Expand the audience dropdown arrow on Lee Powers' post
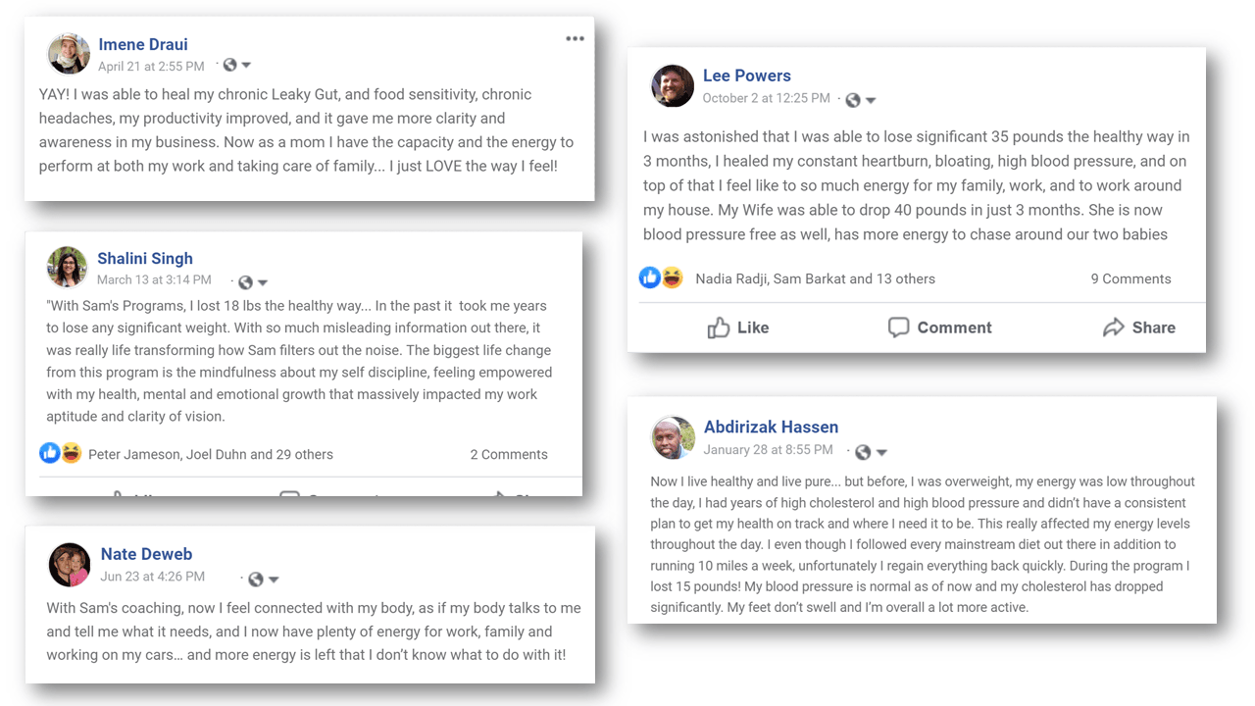 [871, 100]
